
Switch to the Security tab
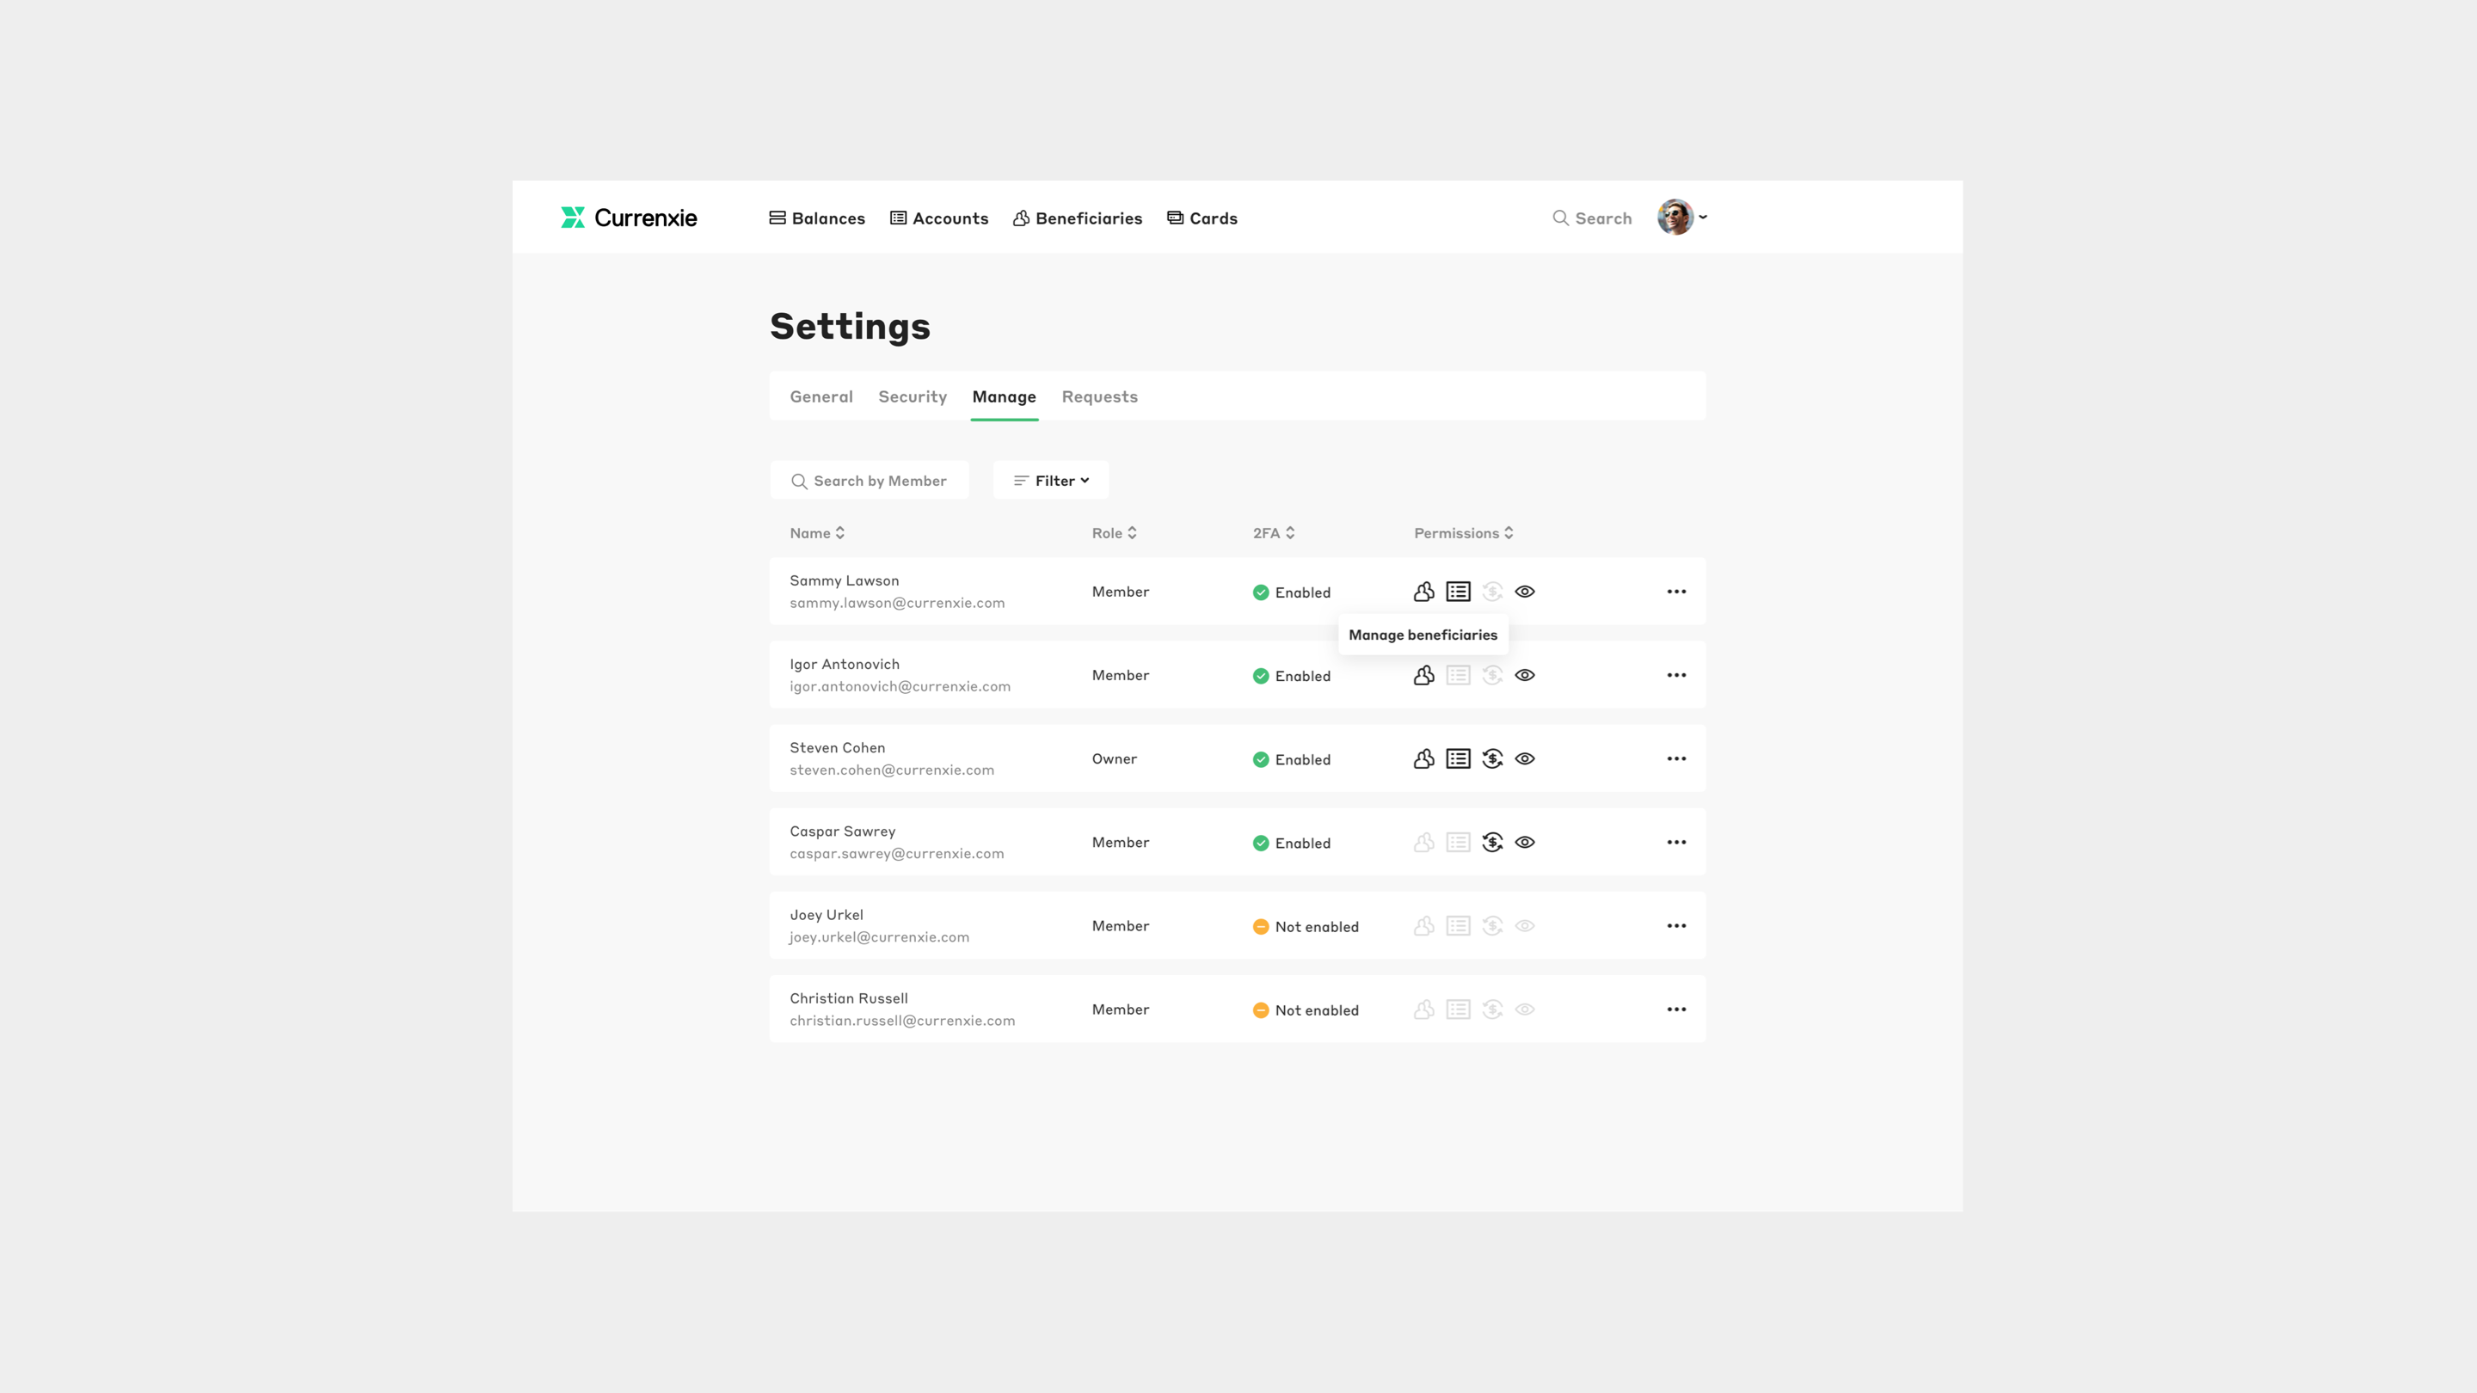point(912,397)
